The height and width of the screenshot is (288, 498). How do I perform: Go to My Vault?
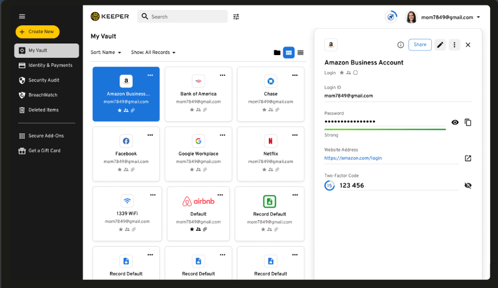[x=47, y=51]
